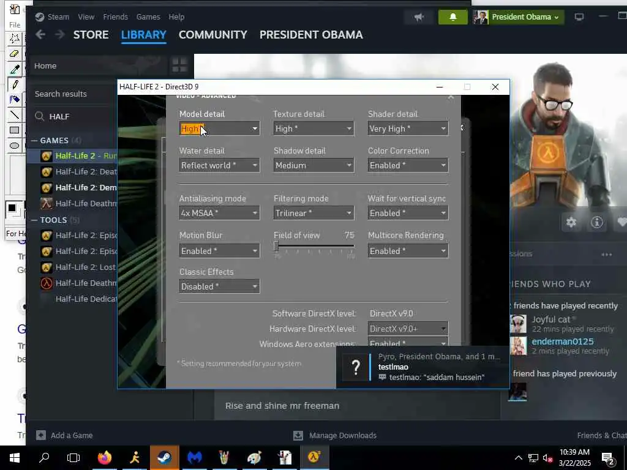Open the Color Correction dropdown
The width and height of the screenshot is (627, 470).
click(x=408, y=165)
